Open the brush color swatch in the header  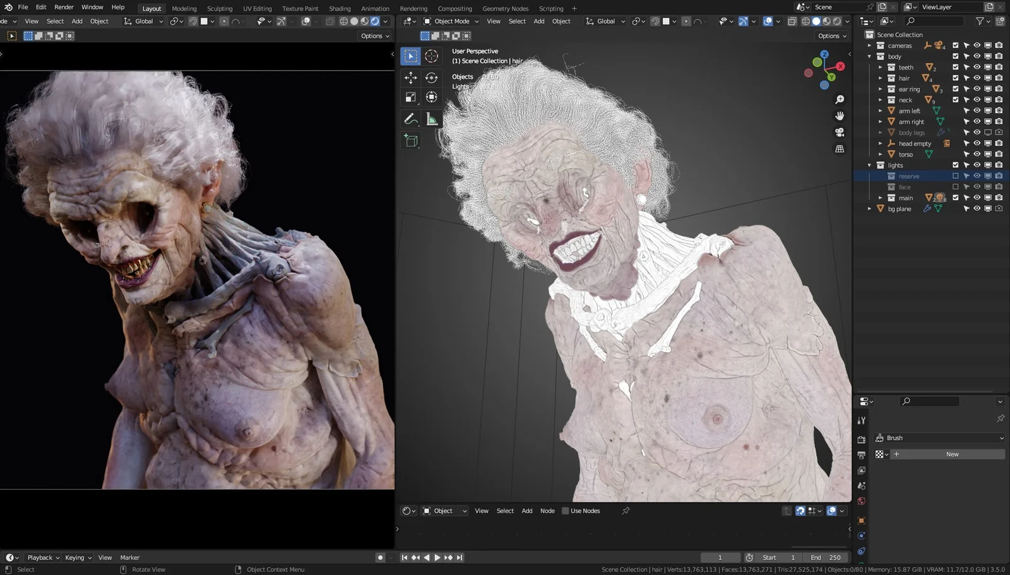click(x=205, y=21)
